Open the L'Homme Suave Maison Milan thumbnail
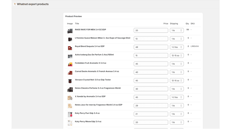Screen dimensions: 236x132 [70, 39]
